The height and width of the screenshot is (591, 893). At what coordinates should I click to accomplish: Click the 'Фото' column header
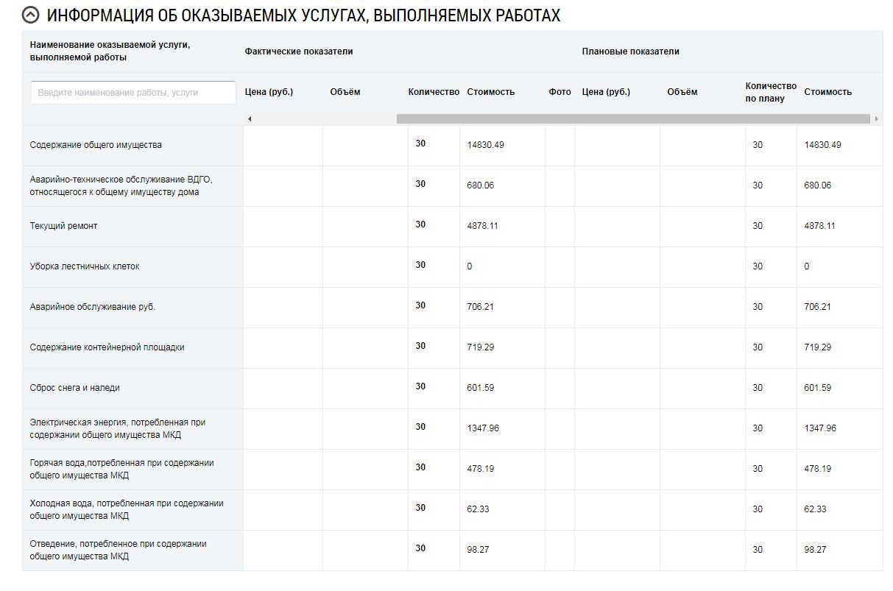click(x=560, y=92)
